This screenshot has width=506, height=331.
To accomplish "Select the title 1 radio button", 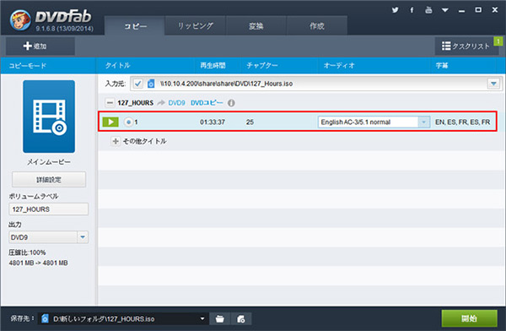I will [x=128, y=122].
